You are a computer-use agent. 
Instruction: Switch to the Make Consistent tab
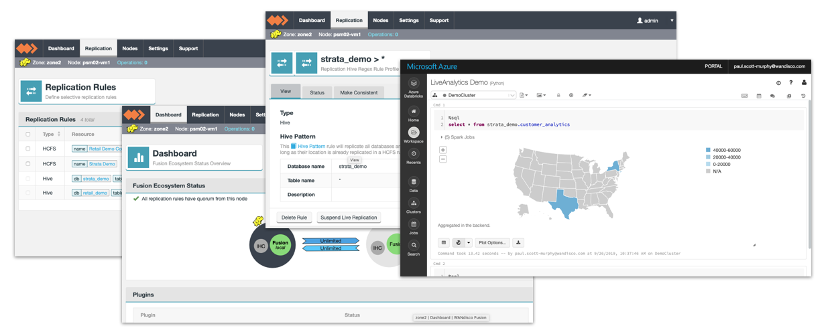(359, 92)
